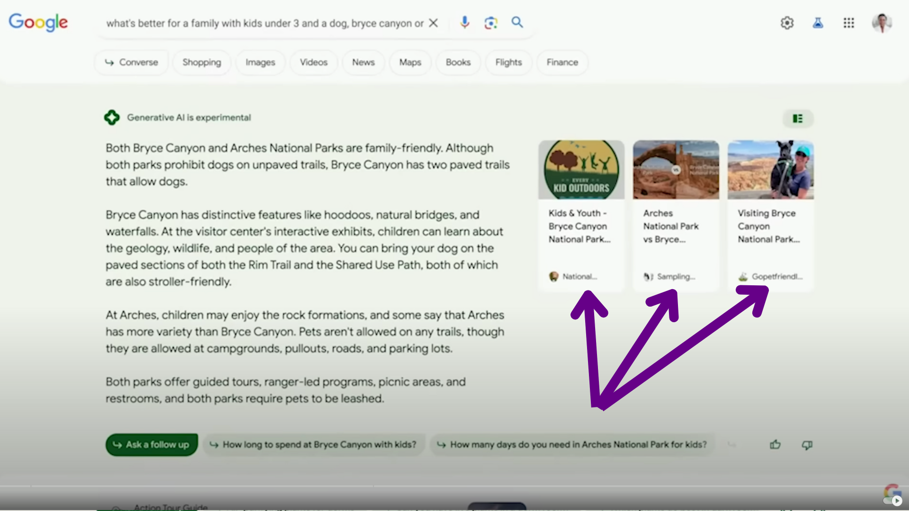Viewport: 909px width, 511px height.
Task: Click the magnifying glass search icon
Action: coord(517,22)
